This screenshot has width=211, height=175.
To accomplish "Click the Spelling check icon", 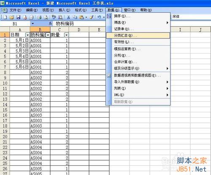I will coord(54,17).
